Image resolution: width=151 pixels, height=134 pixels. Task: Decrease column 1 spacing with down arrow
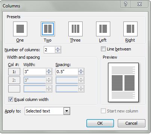81,73
